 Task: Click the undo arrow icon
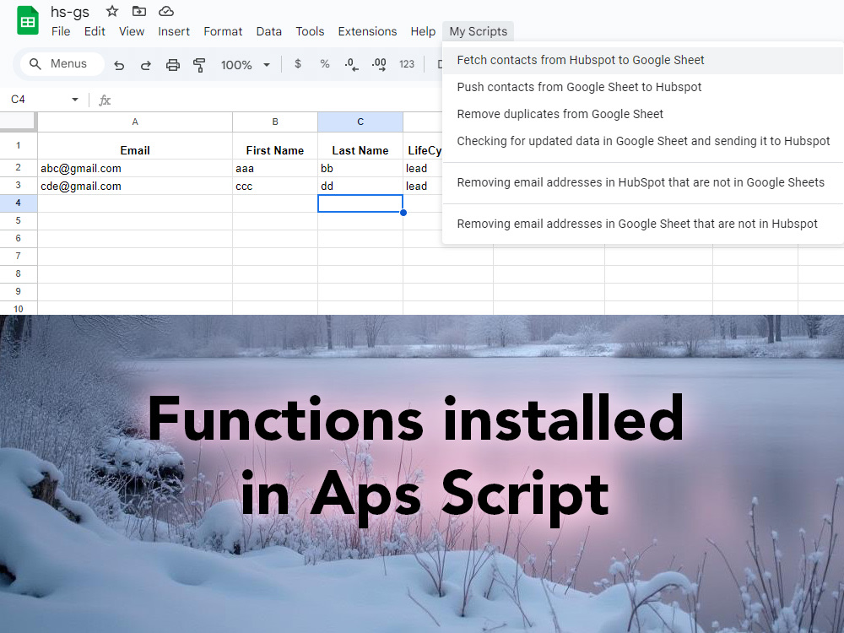(x=119, y=65)
